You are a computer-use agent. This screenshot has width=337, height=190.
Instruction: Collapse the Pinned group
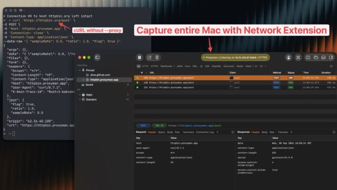pyautogui.click(x=80, y=70)
